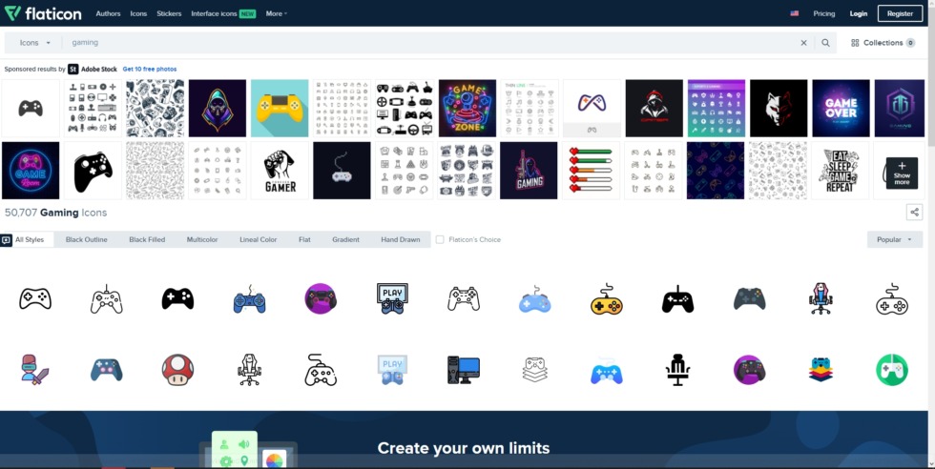Open the neon Game Room thumbnail
935x469 pixels.
31,171
